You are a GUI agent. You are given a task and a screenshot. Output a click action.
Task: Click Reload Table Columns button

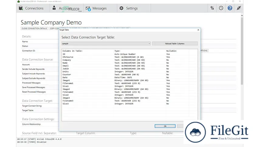click(175, 43)
